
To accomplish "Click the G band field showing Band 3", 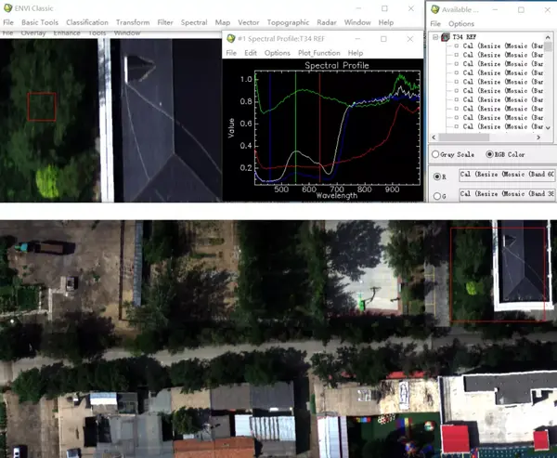I will [x=507, y=194].
